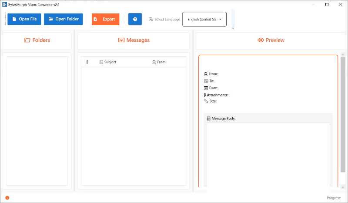Screen dimensions: 348x203
Task: Click the preview scrollbar down arrow
Action: coord(343,187)
